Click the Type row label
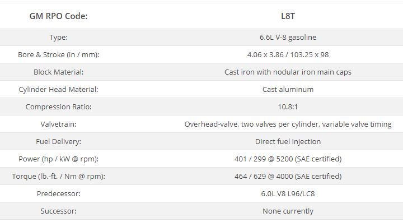The width and height of the screenshot is (403, 222). click(x=58, y=38)
